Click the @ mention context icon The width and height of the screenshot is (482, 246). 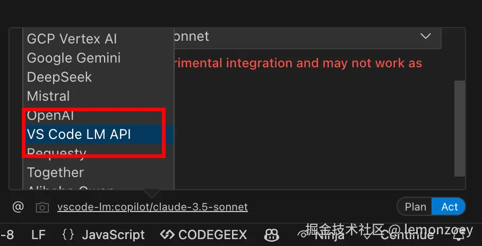pos(19,207)
